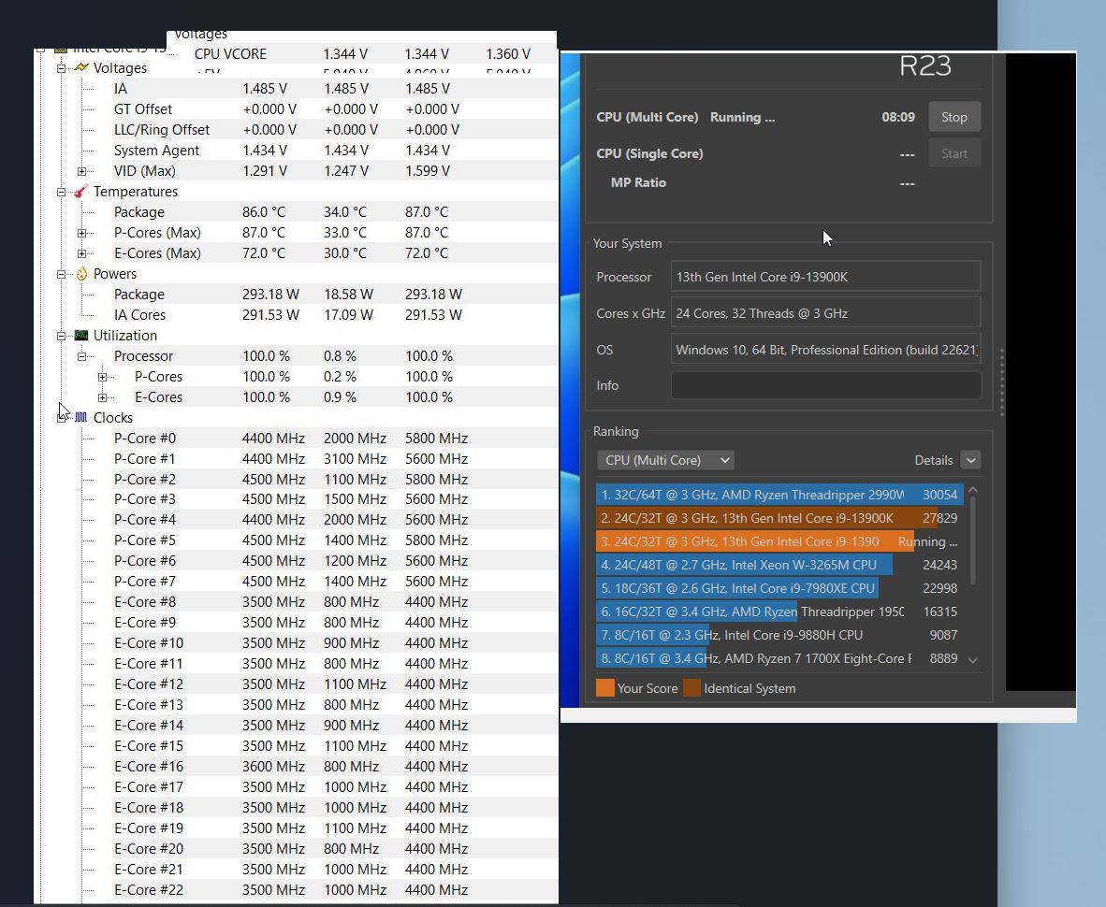Select the IA voltage row
Screen dimensions: 1106x907
coord(334,89)
